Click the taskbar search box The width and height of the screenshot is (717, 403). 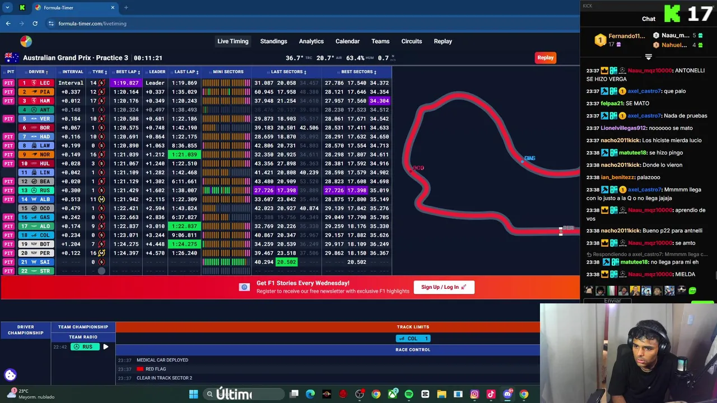(x=244, y=394)
